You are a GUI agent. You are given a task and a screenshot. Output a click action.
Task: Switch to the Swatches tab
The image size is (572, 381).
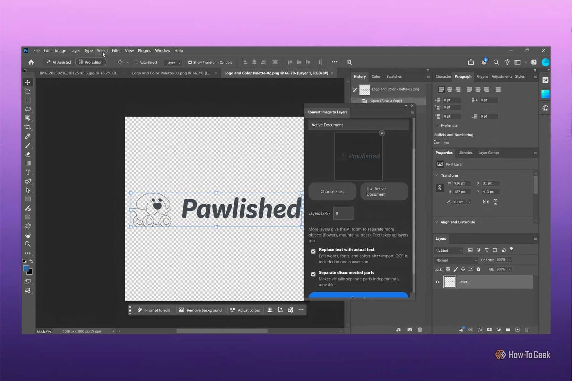click(x=394, y=77)
